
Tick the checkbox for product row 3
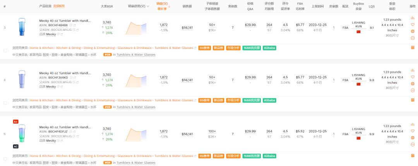point(5,50)
